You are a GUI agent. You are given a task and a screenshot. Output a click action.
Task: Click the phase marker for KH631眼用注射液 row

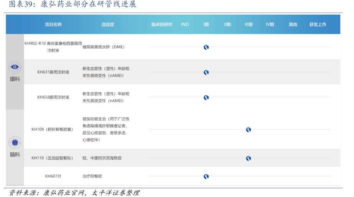[x=206, y=72]
